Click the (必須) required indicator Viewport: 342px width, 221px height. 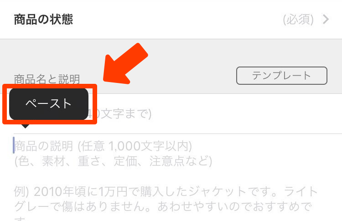point(298,20)
